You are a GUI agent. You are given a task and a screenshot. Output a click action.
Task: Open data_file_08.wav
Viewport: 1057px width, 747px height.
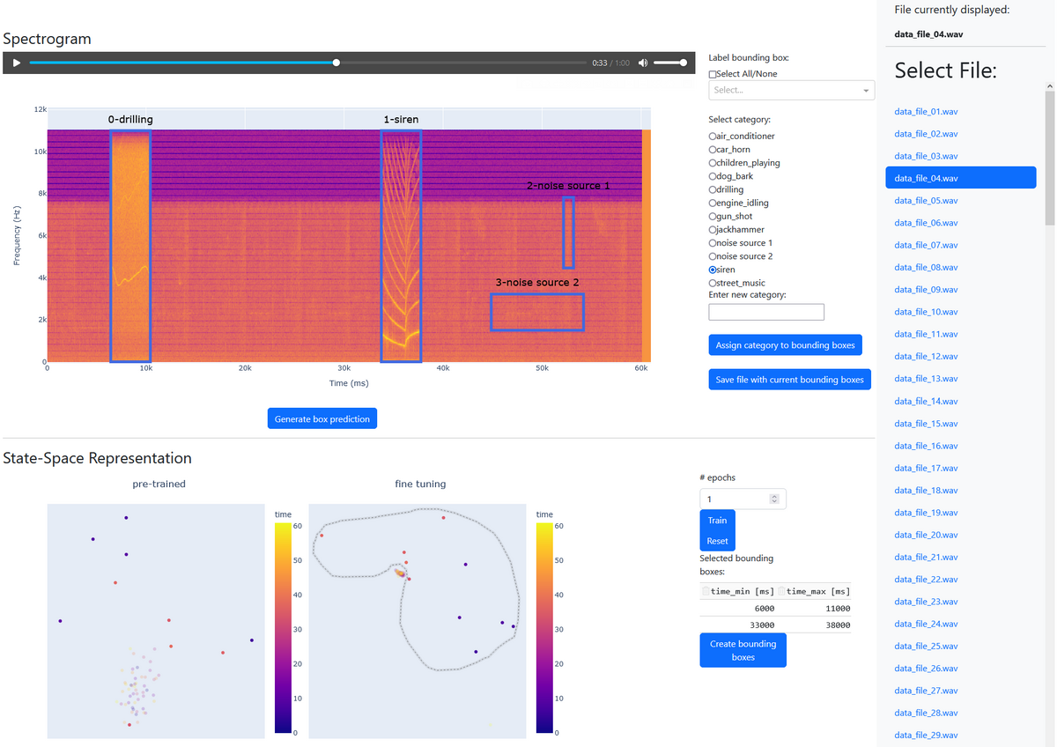(926, 267)
